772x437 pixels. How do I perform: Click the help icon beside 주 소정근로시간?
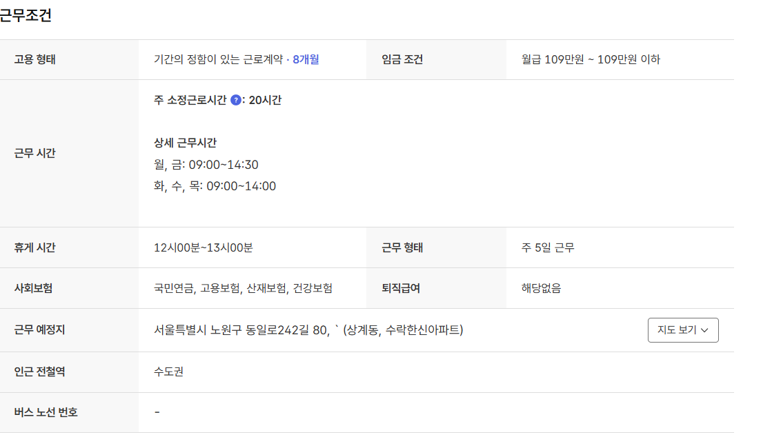pyautogui.click(x=236, y=100)
